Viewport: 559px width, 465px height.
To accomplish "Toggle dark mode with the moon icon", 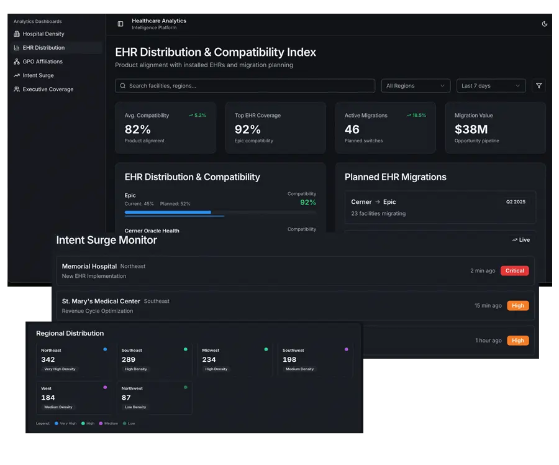I will [x=545, y=24].
